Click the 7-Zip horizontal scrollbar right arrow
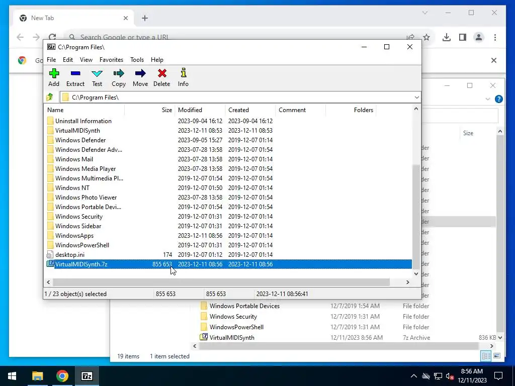This screenshot has height=386, width=515. pyautogui.click(x=407, y=282)
